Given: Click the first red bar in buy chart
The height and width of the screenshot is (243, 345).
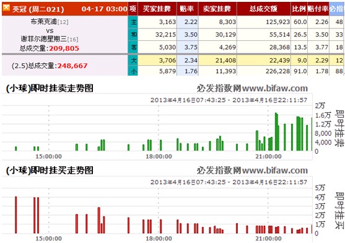Looking at the screenshot, I should (16, 215).
